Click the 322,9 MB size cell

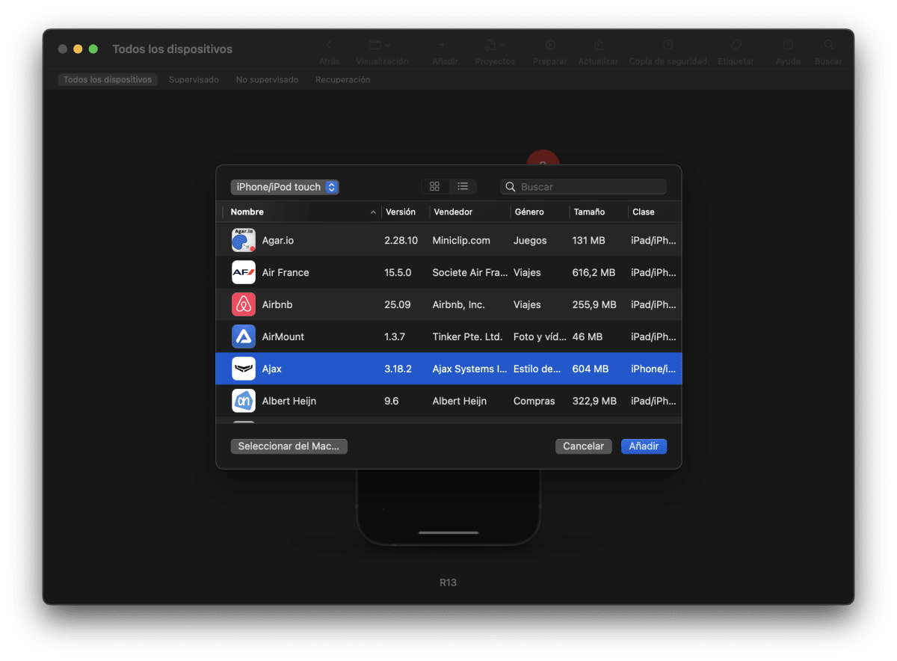(x=595, y=402)
